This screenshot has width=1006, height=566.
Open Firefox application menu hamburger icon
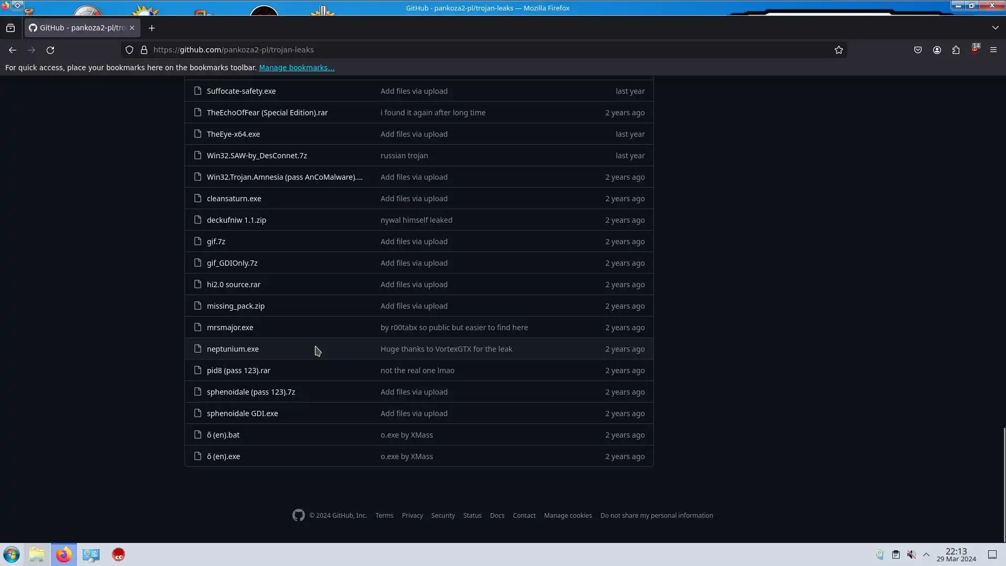pyautogui.click(x=993, y=50)
